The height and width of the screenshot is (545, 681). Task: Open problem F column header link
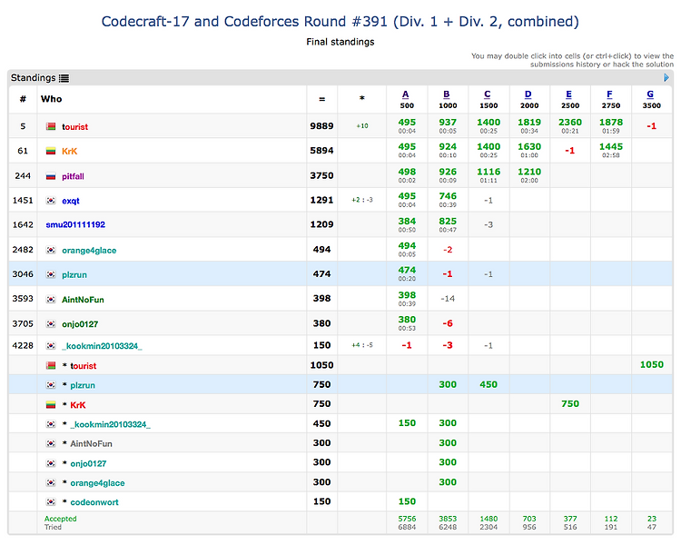(x=610, y=94)
